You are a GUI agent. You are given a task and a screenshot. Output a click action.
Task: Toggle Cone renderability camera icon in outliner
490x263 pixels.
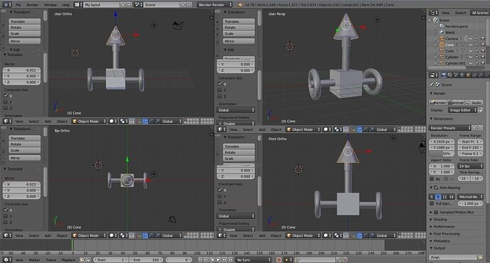pyautogui.click(x=483, y=45)
